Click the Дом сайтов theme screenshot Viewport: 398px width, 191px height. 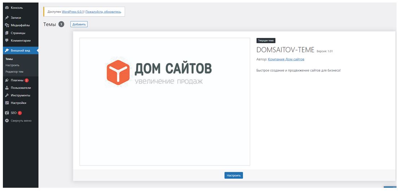(165, 102)
